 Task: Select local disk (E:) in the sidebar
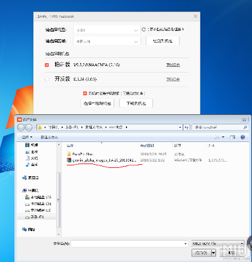tap(38, 210)
